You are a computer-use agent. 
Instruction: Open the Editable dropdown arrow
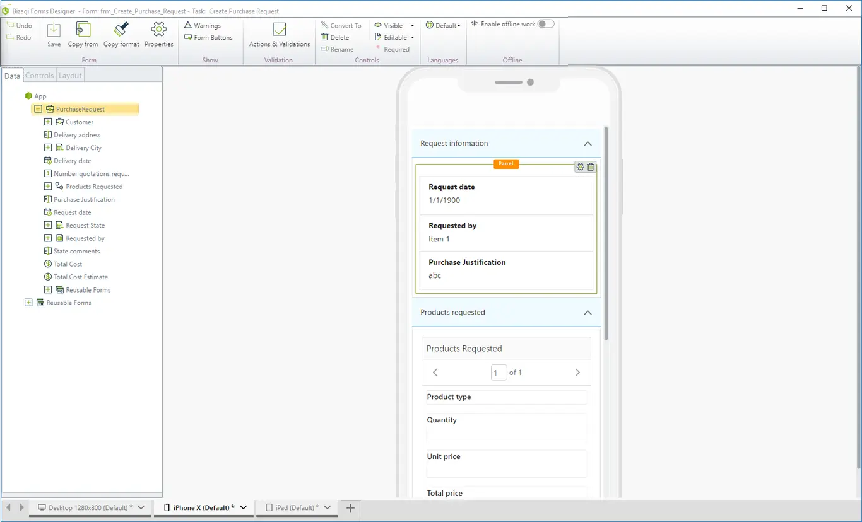point(413,37)
